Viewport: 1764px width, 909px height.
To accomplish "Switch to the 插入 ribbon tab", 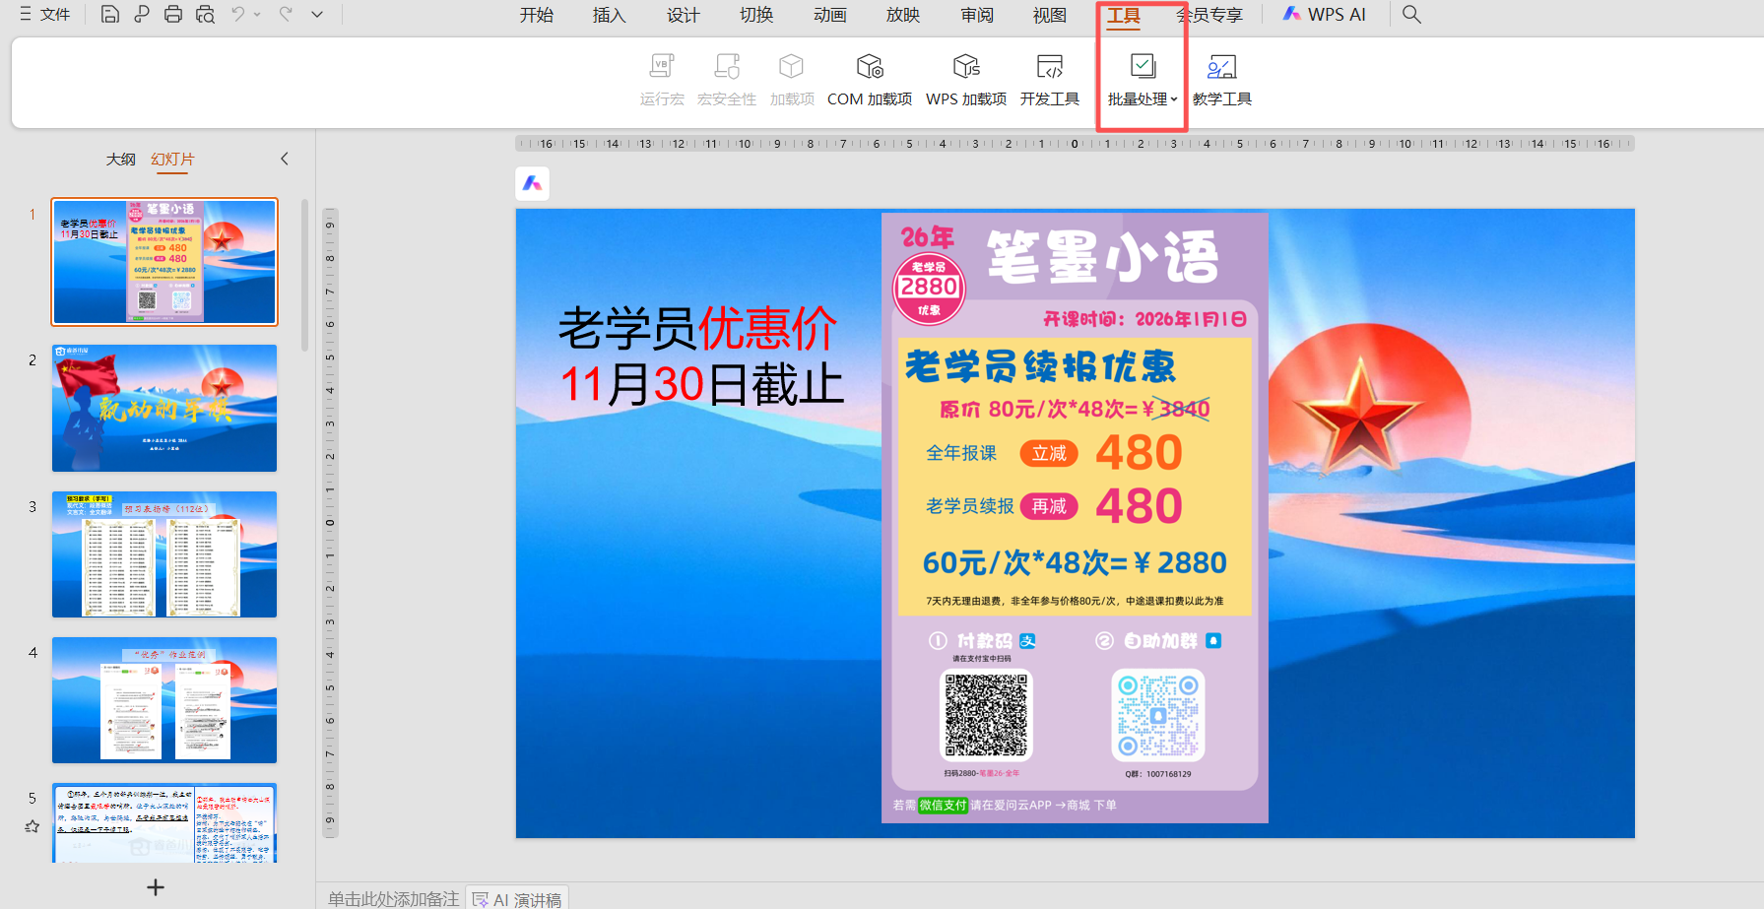I will (610, 15).
